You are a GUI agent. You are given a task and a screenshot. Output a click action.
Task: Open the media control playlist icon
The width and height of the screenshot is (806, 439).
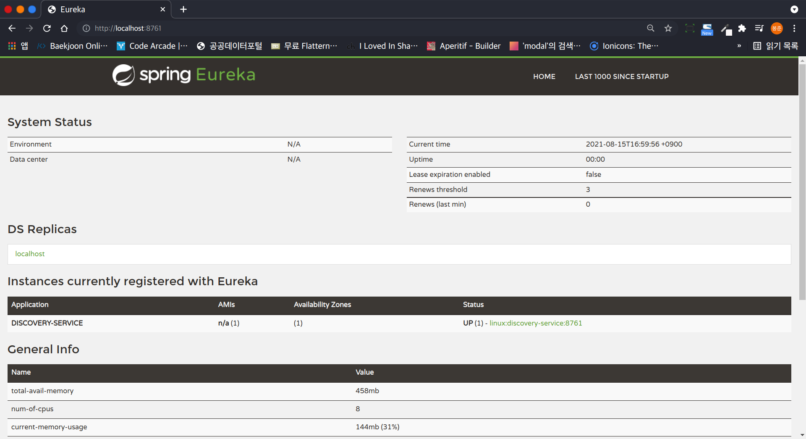(x=759, y=28)
